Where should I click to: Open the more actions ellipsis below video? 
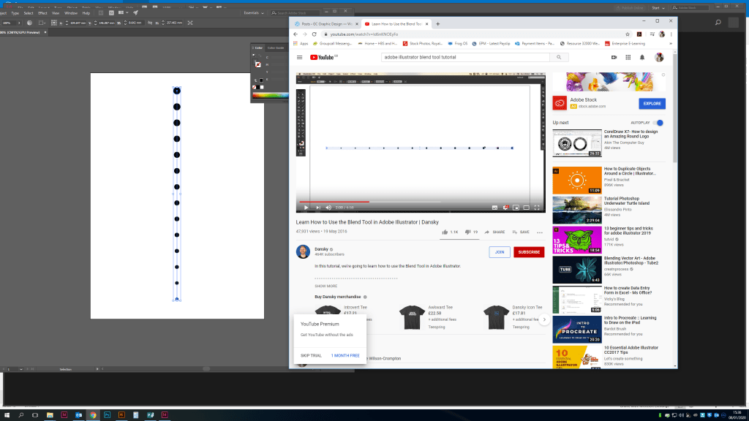point(540,232)
